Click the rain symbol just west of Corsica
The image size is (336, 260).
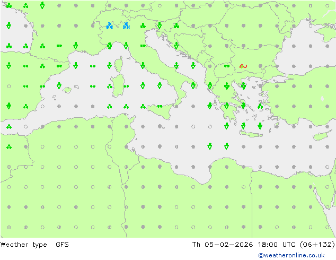[x=109, y=65]
